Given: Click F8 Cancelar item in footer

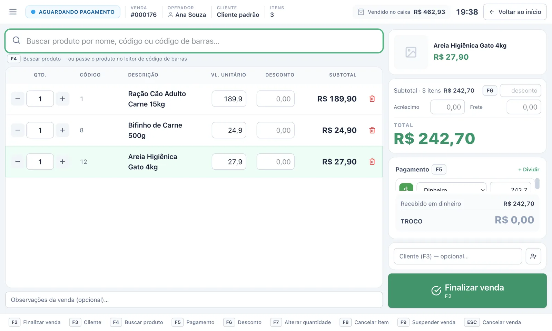Looking at the screenshot, I should [364, 322].
